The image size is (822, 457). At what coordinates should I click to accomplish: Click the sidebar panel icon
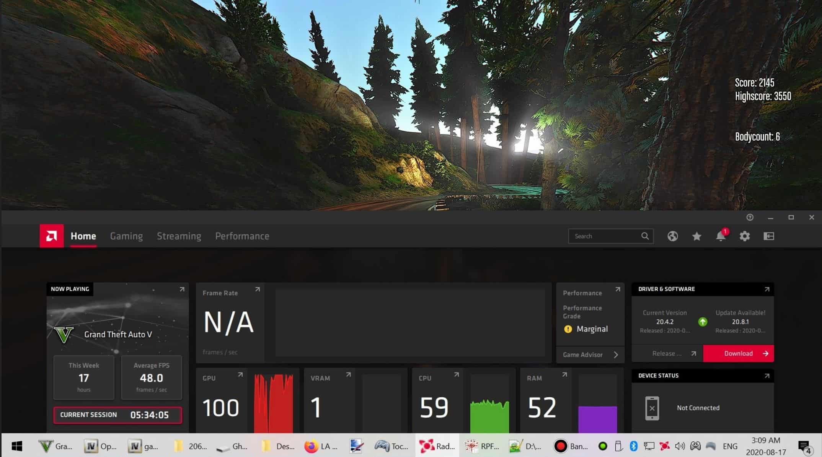[768, 236]
